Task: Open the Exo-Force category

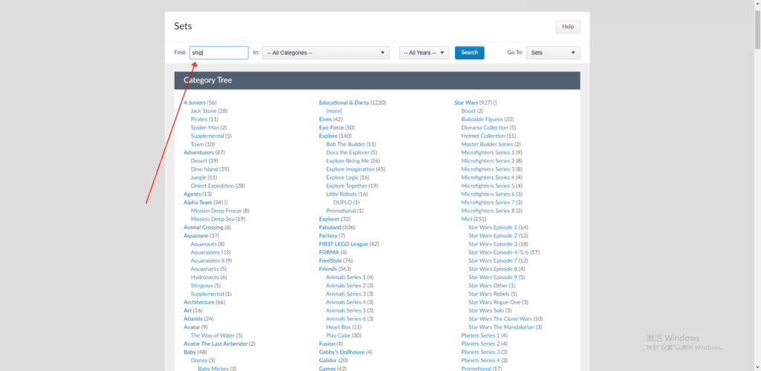Action: point(331,128)
